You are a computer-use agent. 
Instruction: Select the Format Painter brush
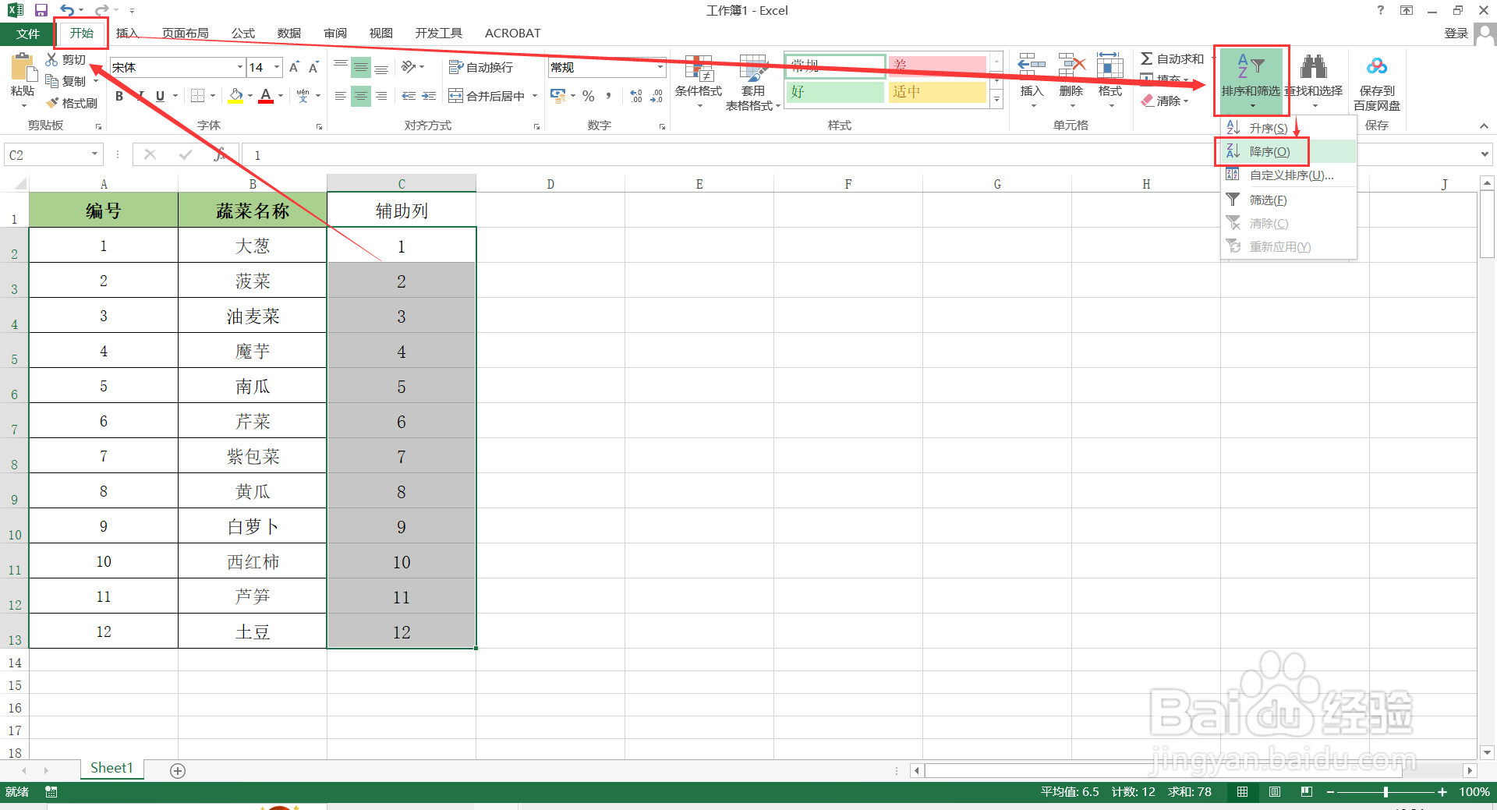coord(71,103)
